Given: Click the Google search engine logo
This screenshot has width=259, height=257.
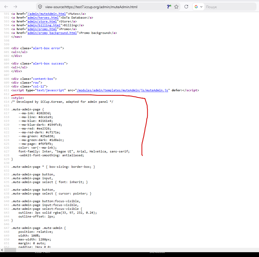Looking at the screenshot, I should [x=196, y=7].
